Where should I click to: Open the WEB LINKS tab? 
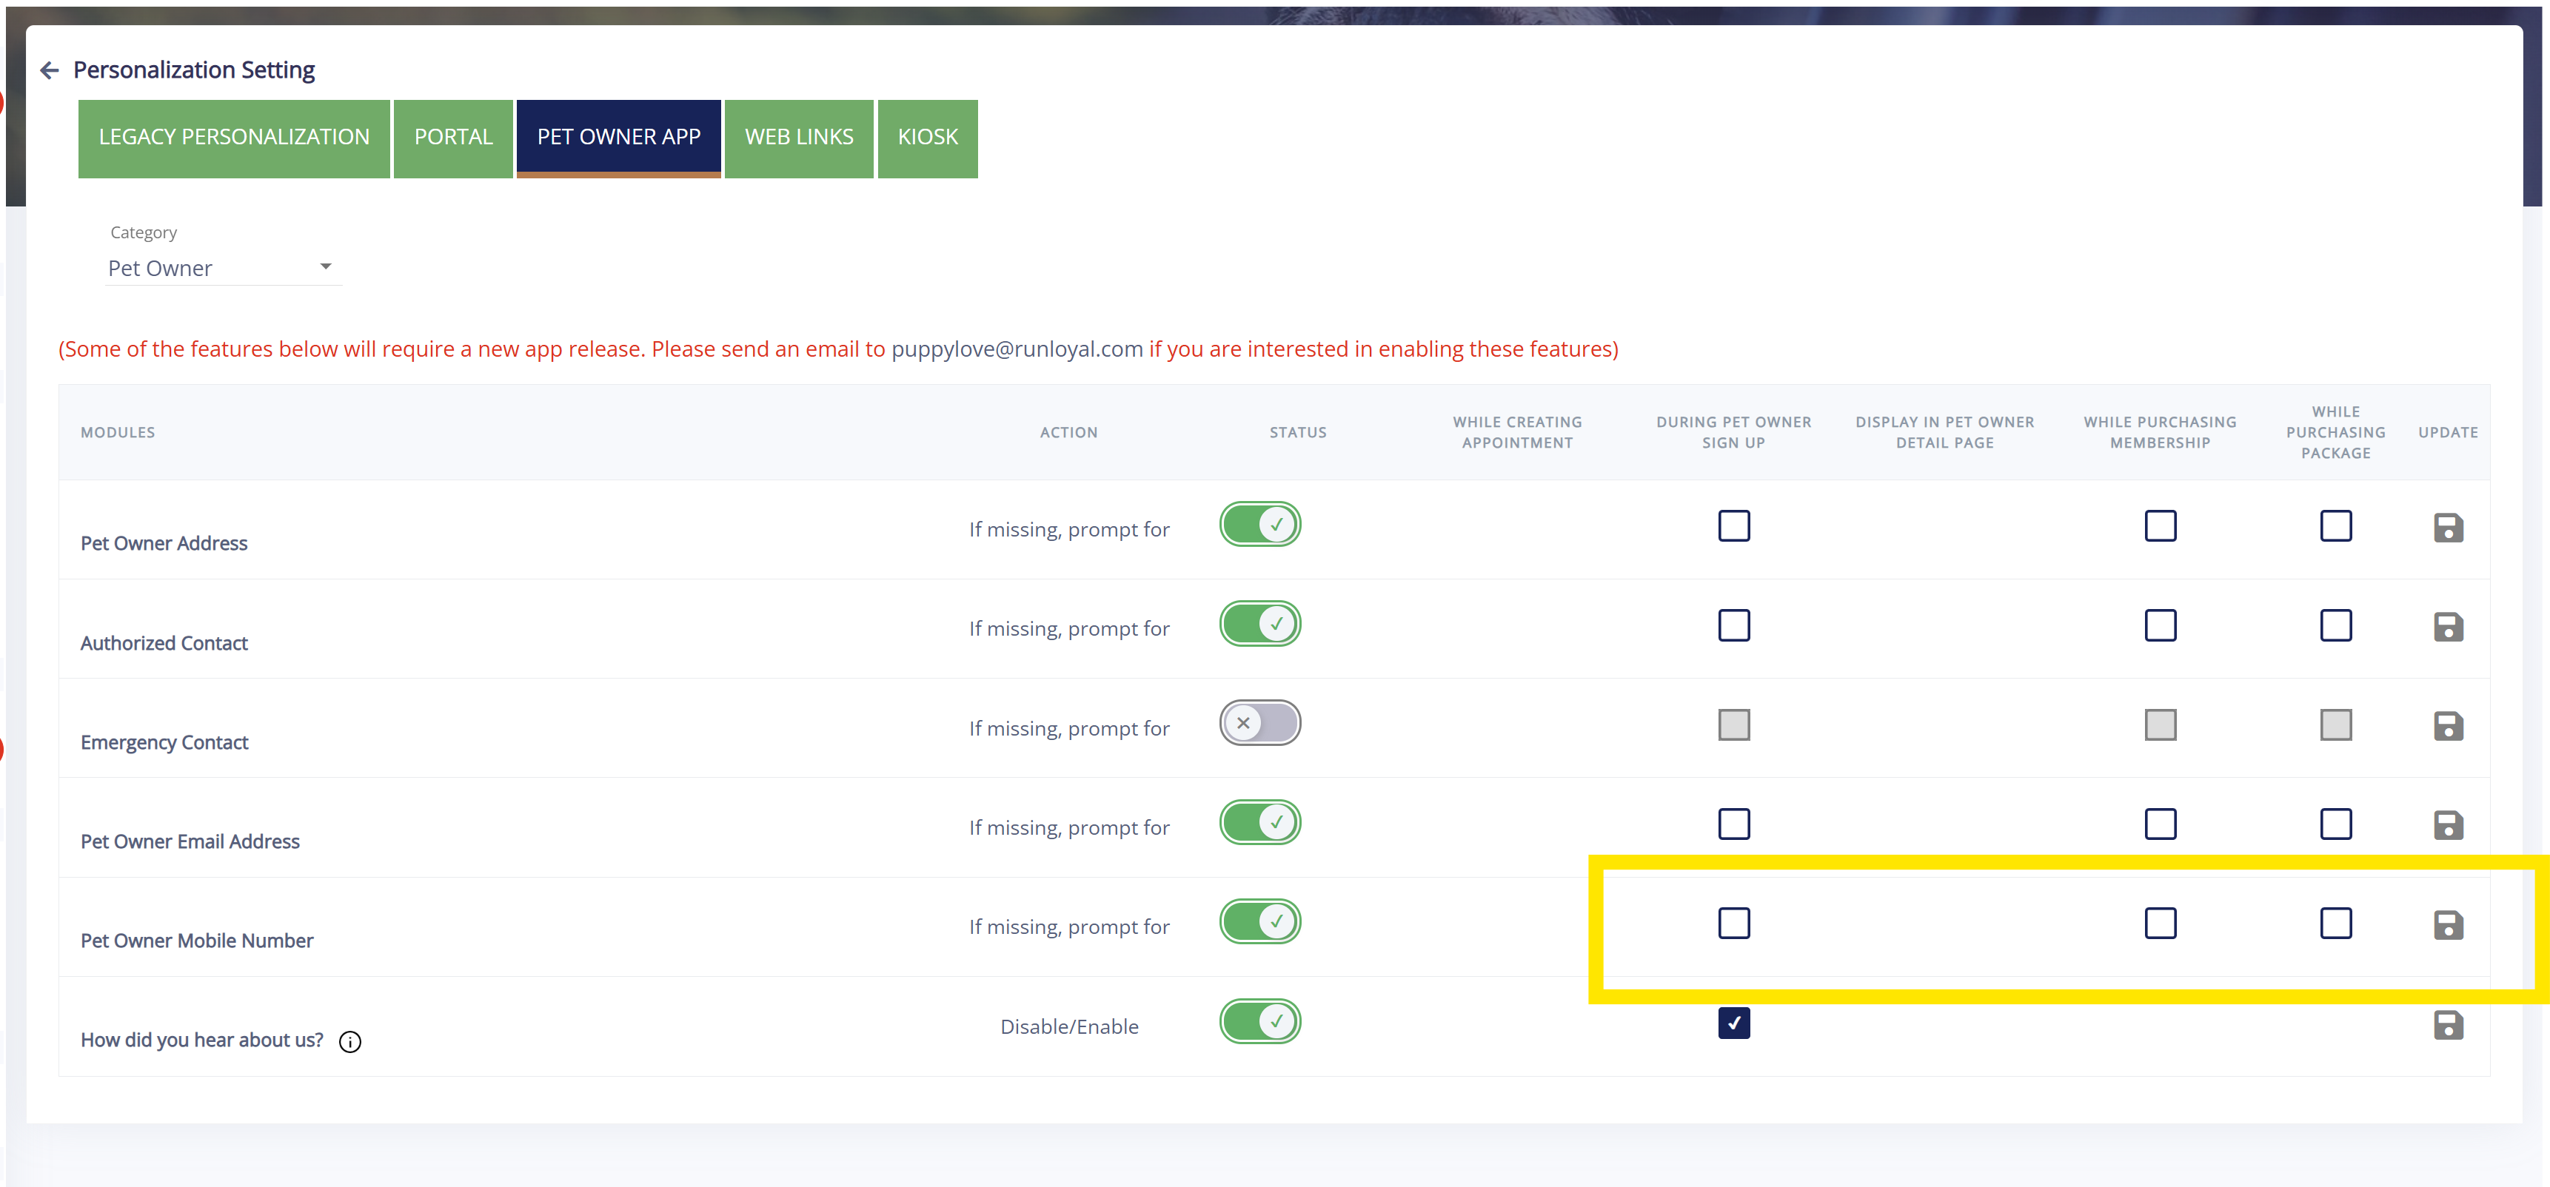point(798,138)
